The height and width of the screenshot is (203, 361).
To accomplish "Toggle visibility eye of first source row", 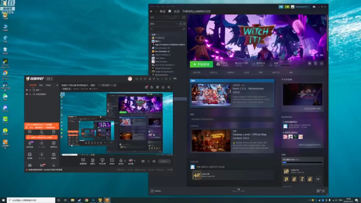I will tap(27, 90).
